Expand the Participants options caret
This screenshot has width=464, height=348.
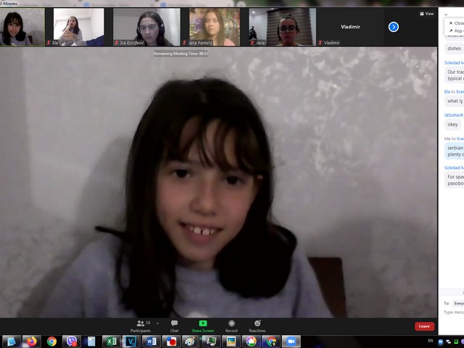coord(157,323)
